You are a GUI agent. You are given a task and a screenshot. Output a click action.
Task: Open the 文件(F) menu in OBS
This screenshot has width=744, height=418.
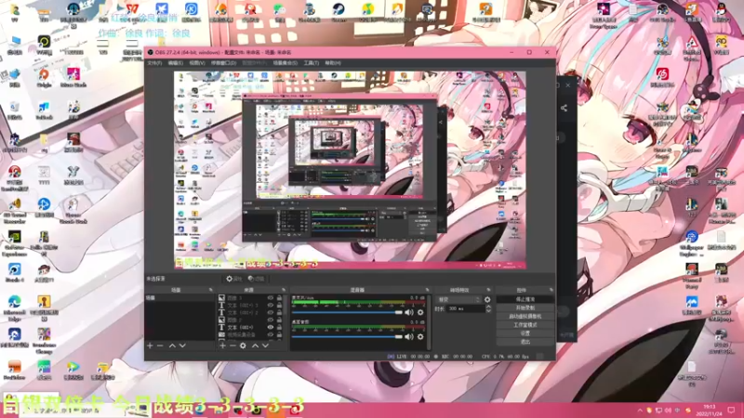pos(154,63)
